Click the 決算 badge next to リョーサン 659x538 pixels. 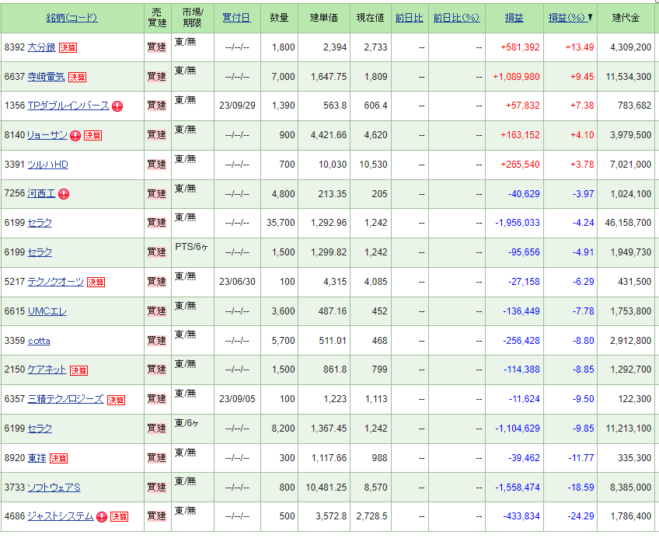point(93,136)
